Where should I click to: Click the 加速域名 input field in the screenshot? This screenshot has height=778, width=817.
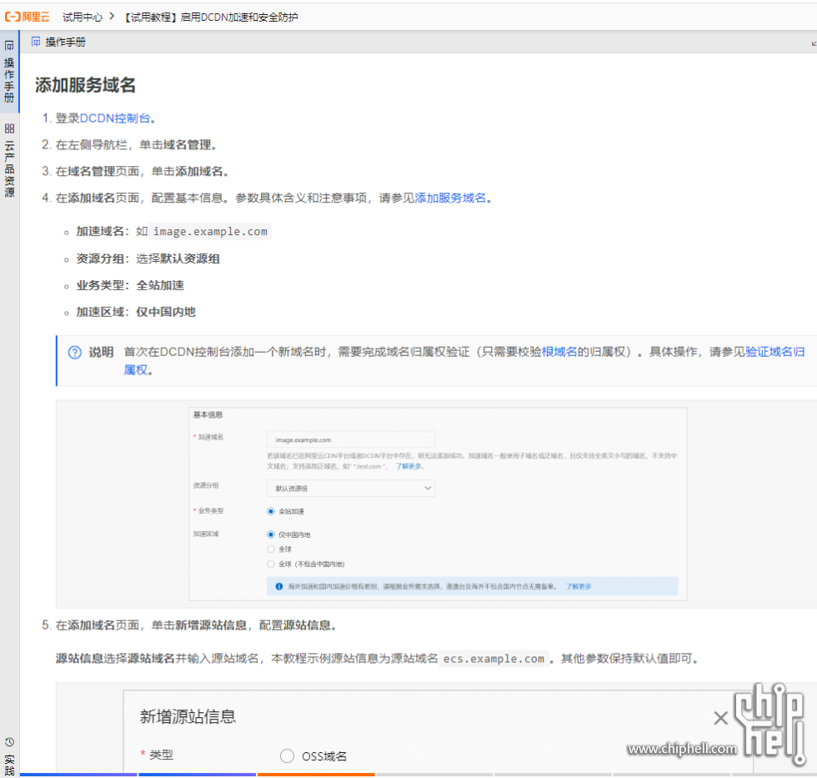point(351,439)
